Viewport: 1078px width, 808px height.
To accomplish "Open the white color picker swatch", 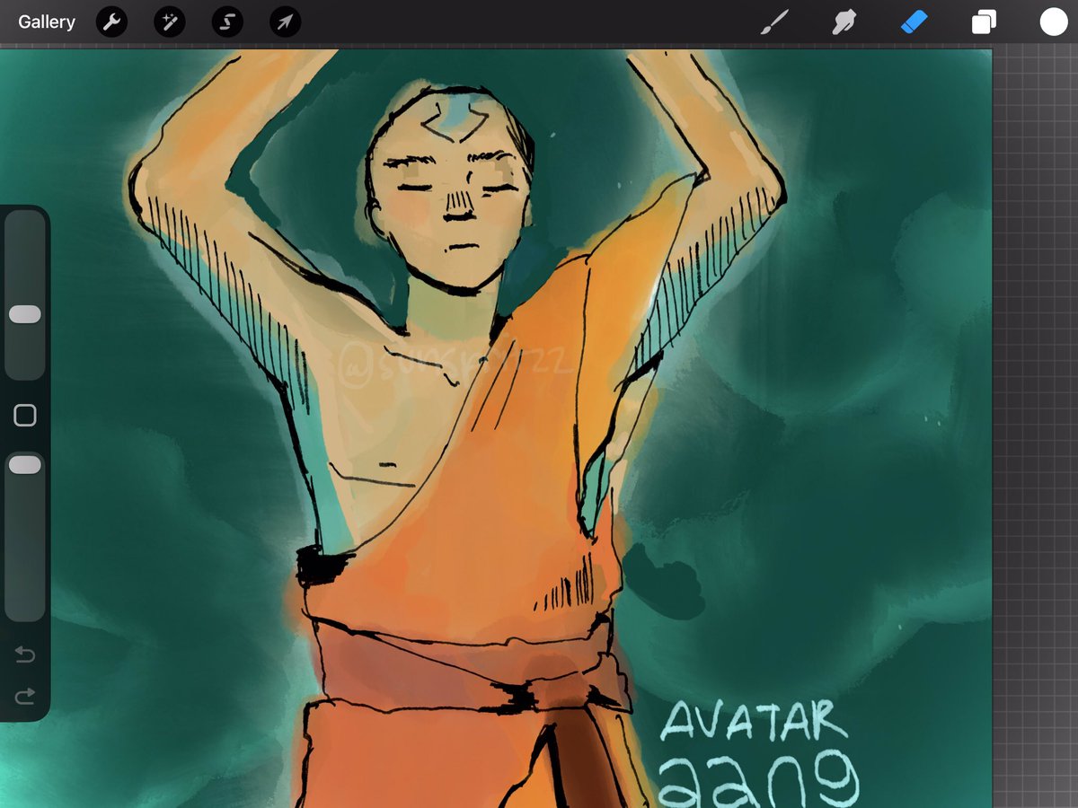I will pyautogui.click(x=1054, y=22).
